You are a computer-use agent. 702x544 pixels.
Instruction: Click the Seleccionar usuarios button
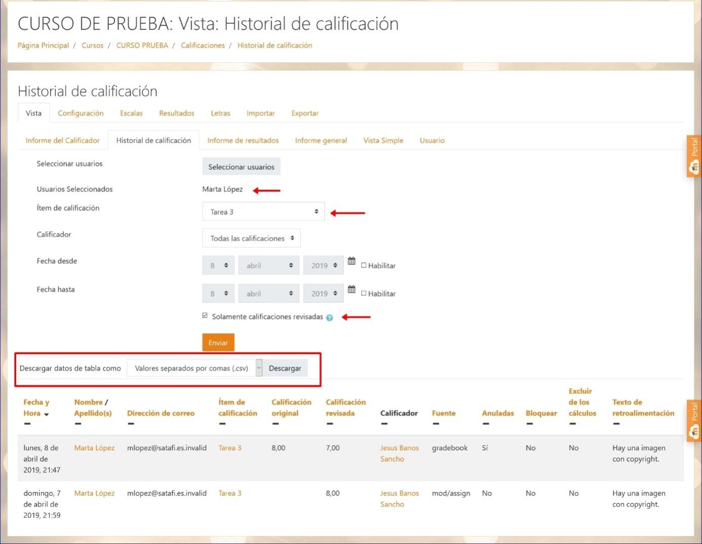click(x=241, y=167)
